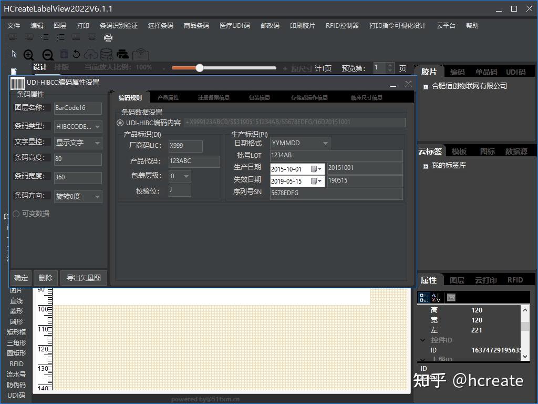Select the Zoom In magnifier tool

[x=29, y=54]
